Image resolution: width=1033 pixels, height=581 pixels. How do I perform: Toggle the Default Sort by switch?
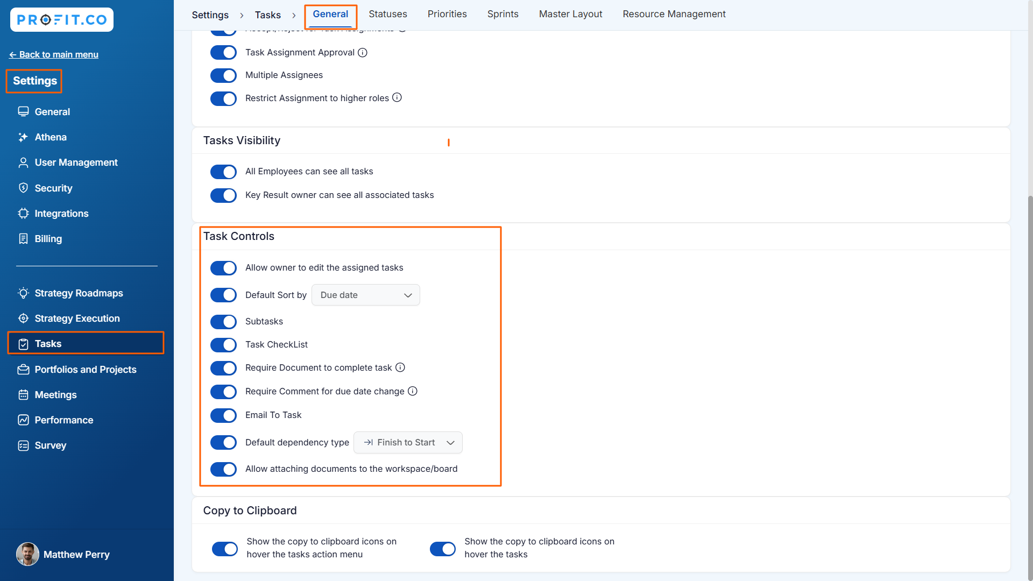[223, 295]
